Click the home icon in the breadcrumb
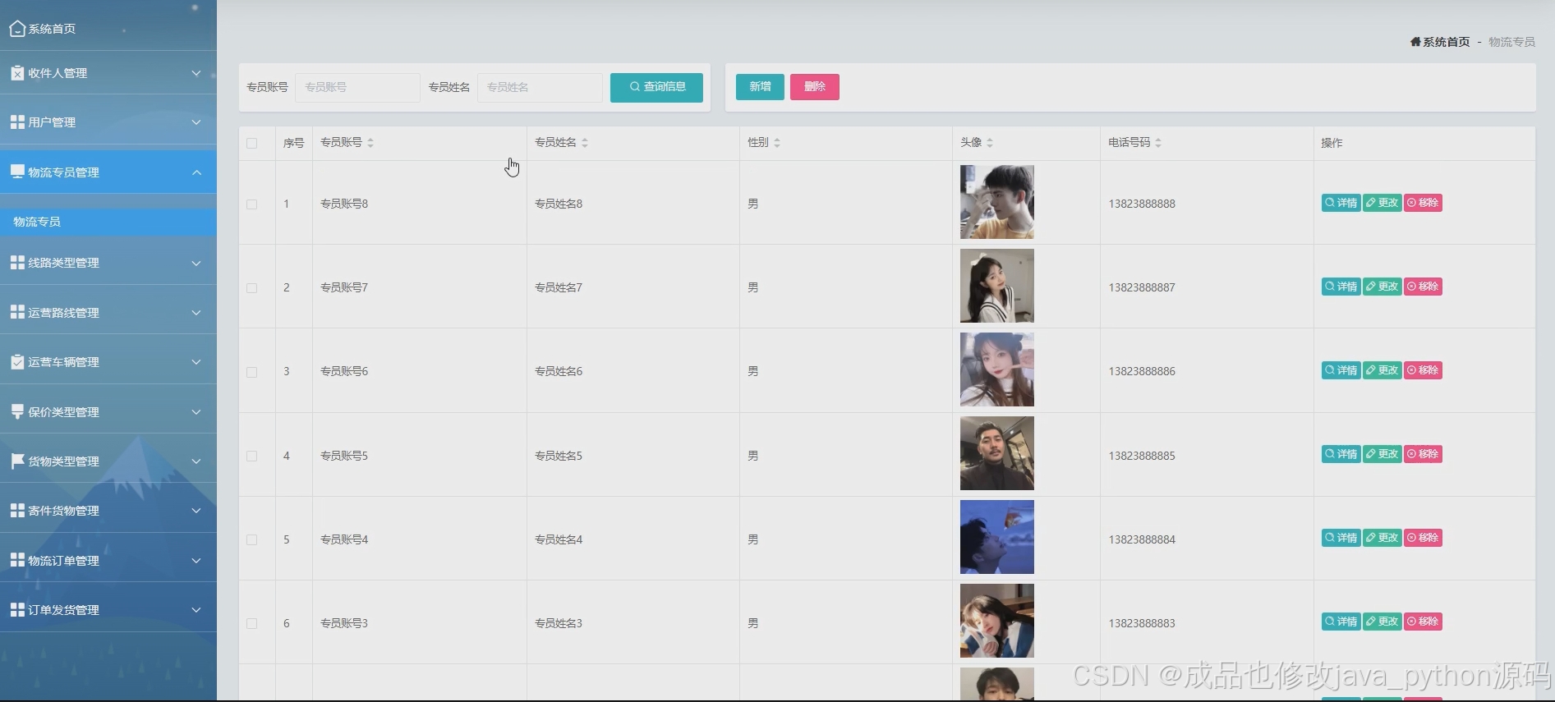The image size is (1555, 702). [1415, 42]
